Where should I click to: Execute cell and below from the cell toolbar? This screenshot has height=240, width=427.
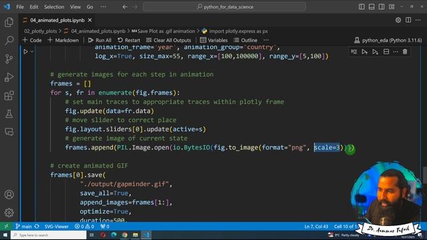(375, 52)
